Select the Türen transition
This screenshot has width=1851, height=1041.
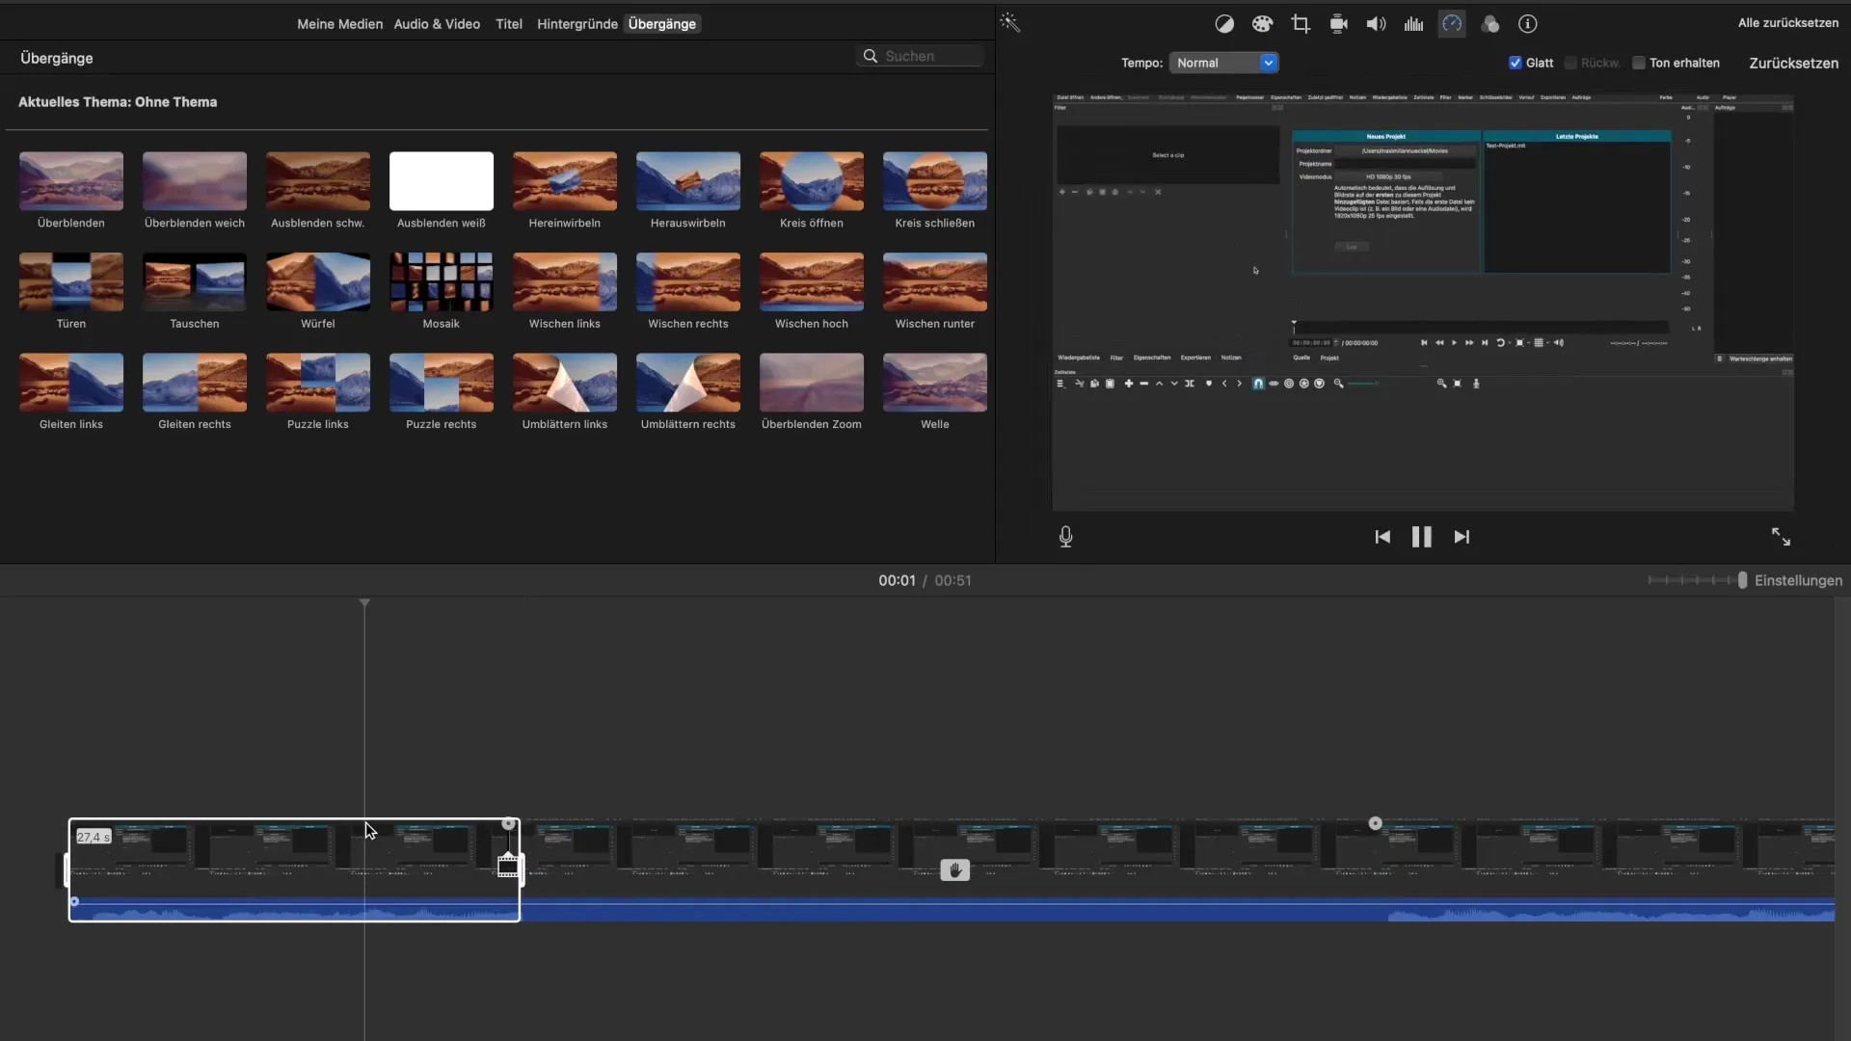[x=71, y=281]
